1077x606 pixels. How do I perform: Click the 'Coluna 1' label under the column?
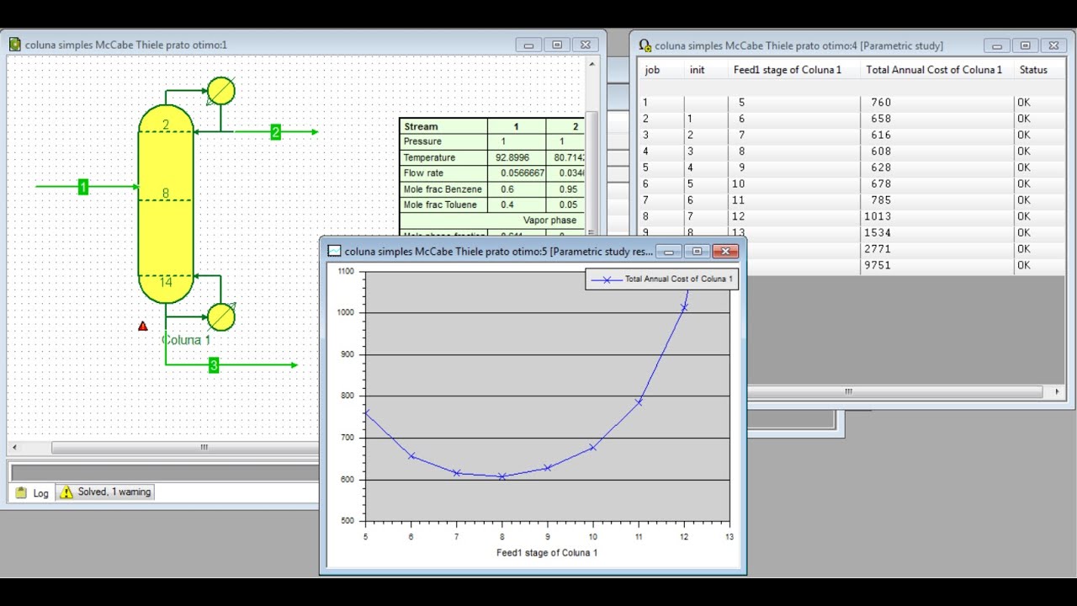[187, 340]
